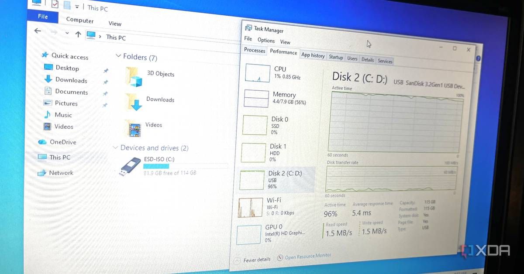Unpin Pictures using its pin icon
This screenshot has height=274, width=524.
pyautogui.click(x=104, y=105)
